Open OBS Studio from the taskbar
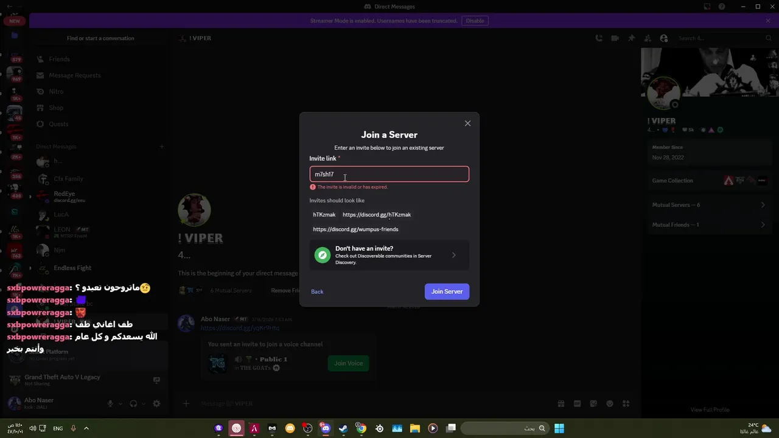This screenshot has height=438, width=779. point(308,428)
